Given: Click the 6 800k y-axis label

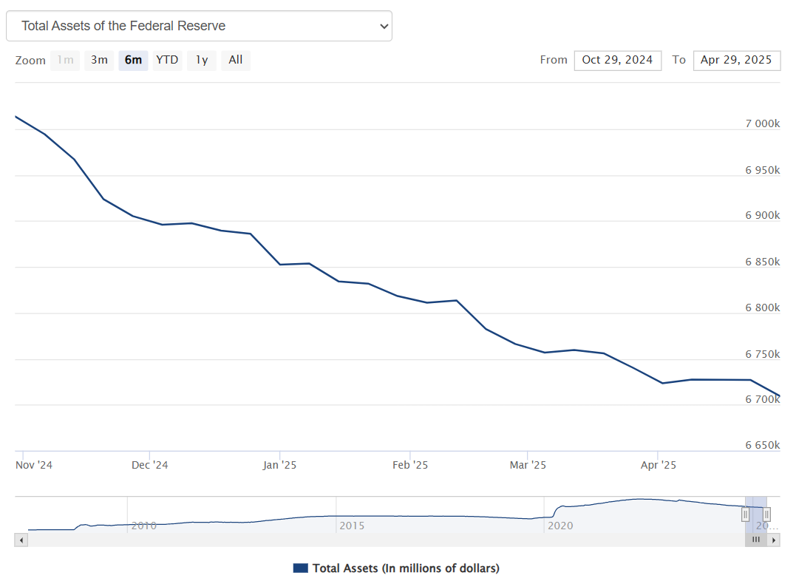Looking at the screenshot, I should point(763,308).
